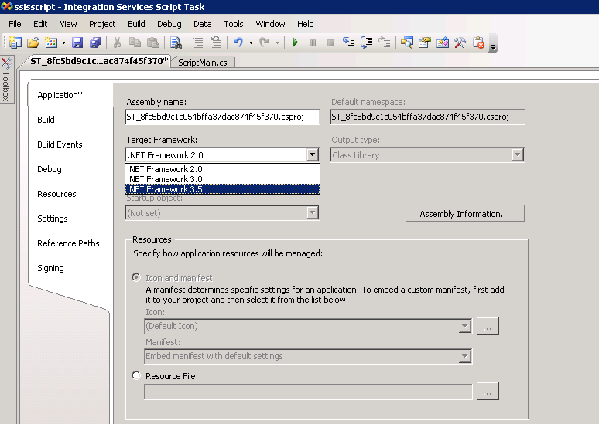Click the Stop Debugging square icon
The image size is (599, 424).
point(330,42)
